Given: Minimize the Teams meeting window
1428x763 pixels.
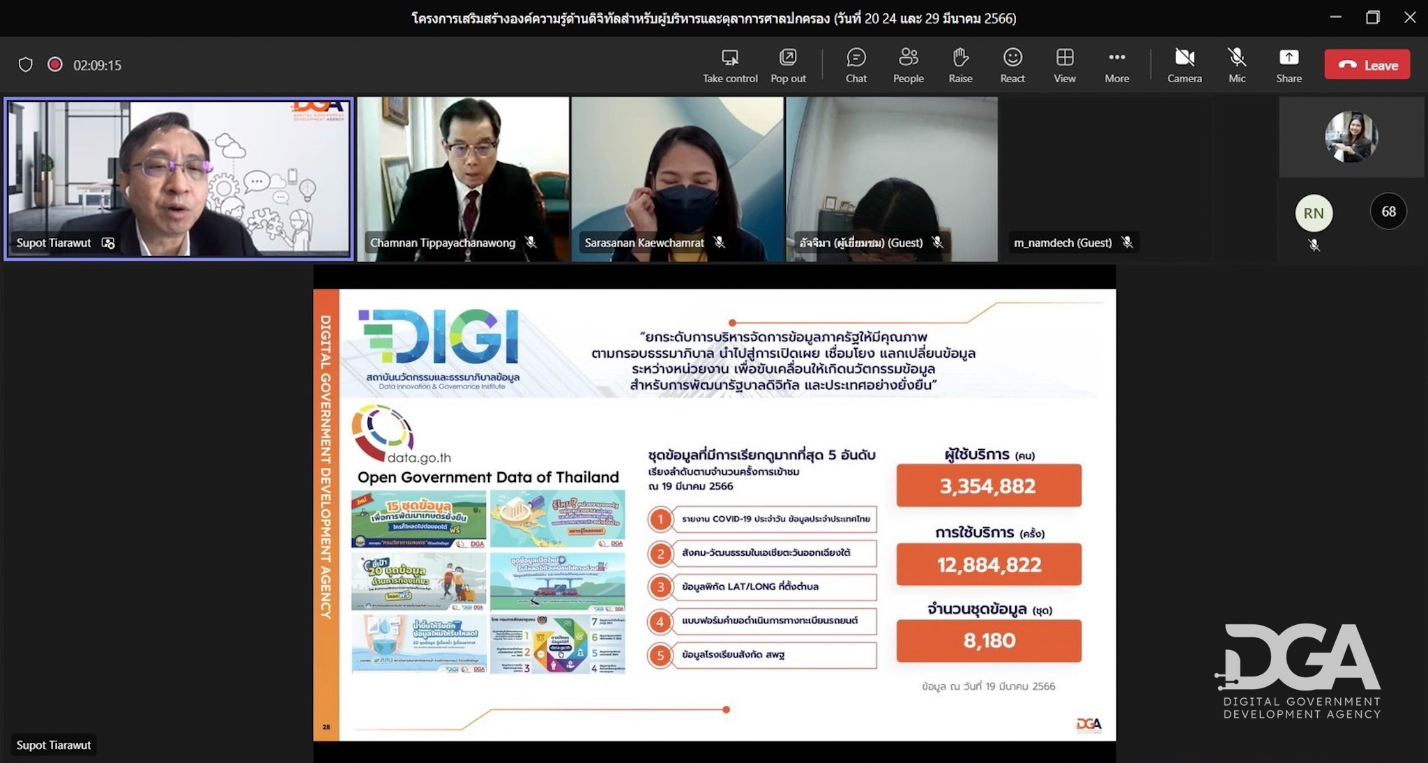Looking at the screenshot, I should [x=1335, y=17].
